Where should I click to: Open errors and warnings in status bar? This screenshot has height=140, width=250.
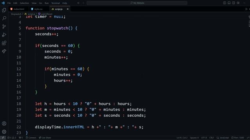click(x=12, y=138)
